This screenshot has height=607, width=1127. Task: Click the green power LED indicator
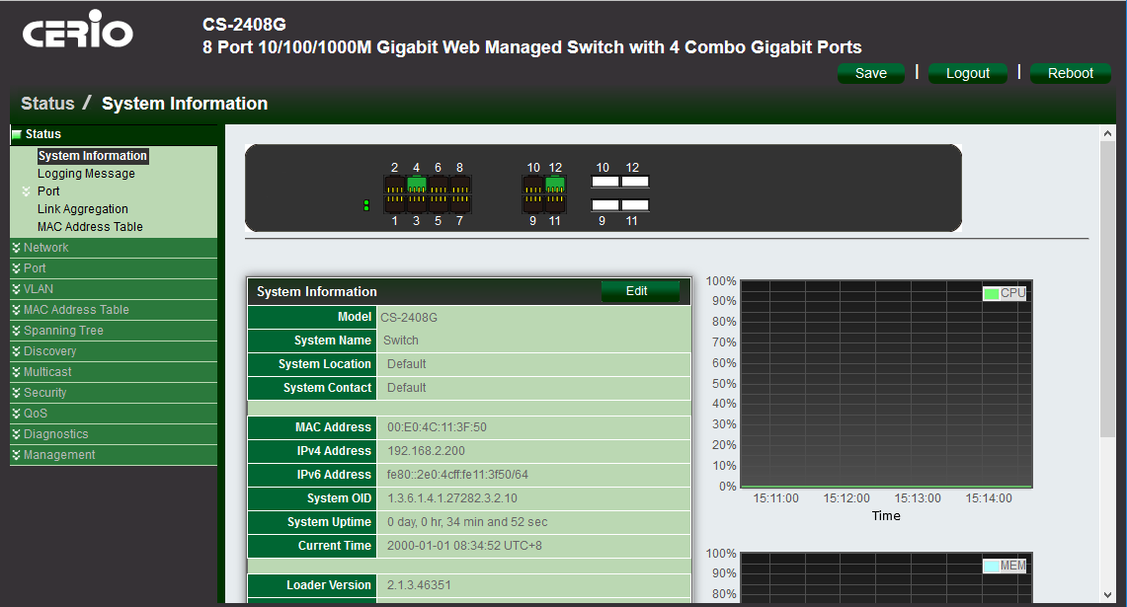coord(366,205)
